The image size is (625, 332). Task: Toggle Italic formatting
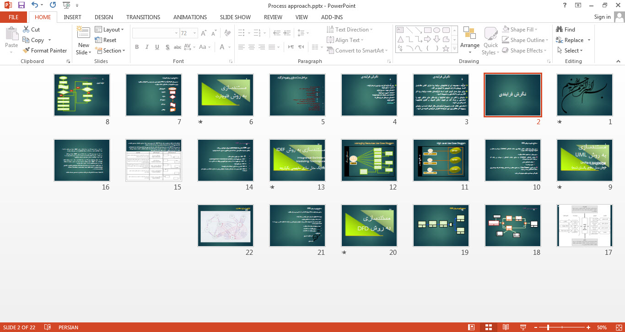pyautogui.click(x=147, y=47)
